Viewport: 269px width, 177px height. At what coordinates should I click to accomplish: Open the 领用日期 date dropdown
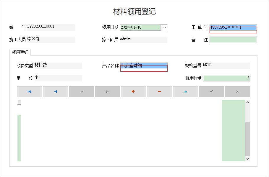(164, 27)
